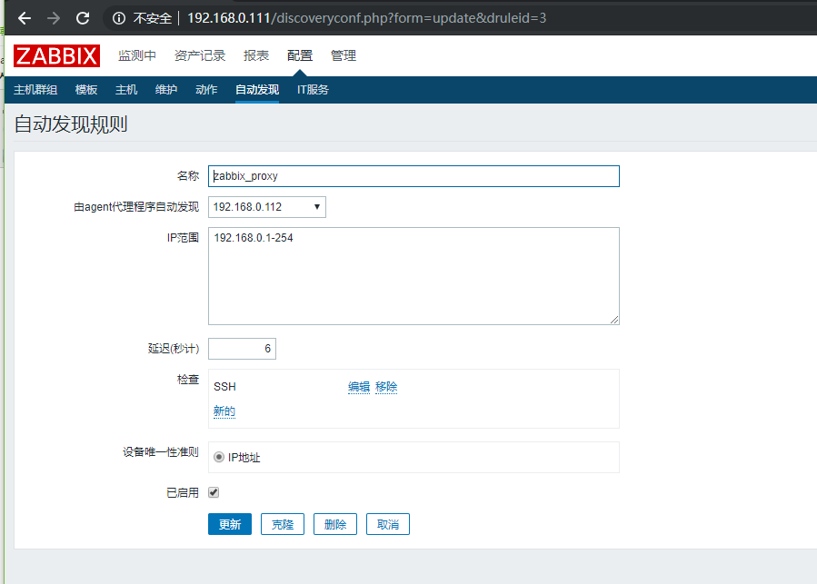Click the address bar URL
Image resolution: width=817 pixels, height=584 pixels.
(367, 18)
